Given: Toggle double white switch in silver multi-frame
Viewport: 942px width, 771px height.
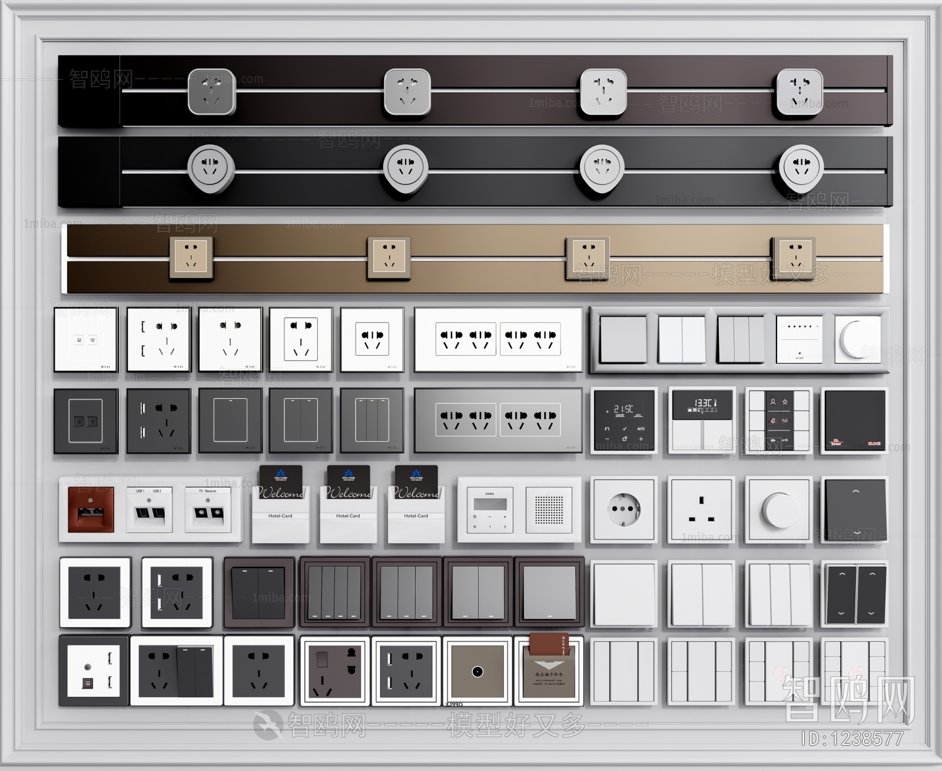Looking at the screenshot, I should point(681,340).
